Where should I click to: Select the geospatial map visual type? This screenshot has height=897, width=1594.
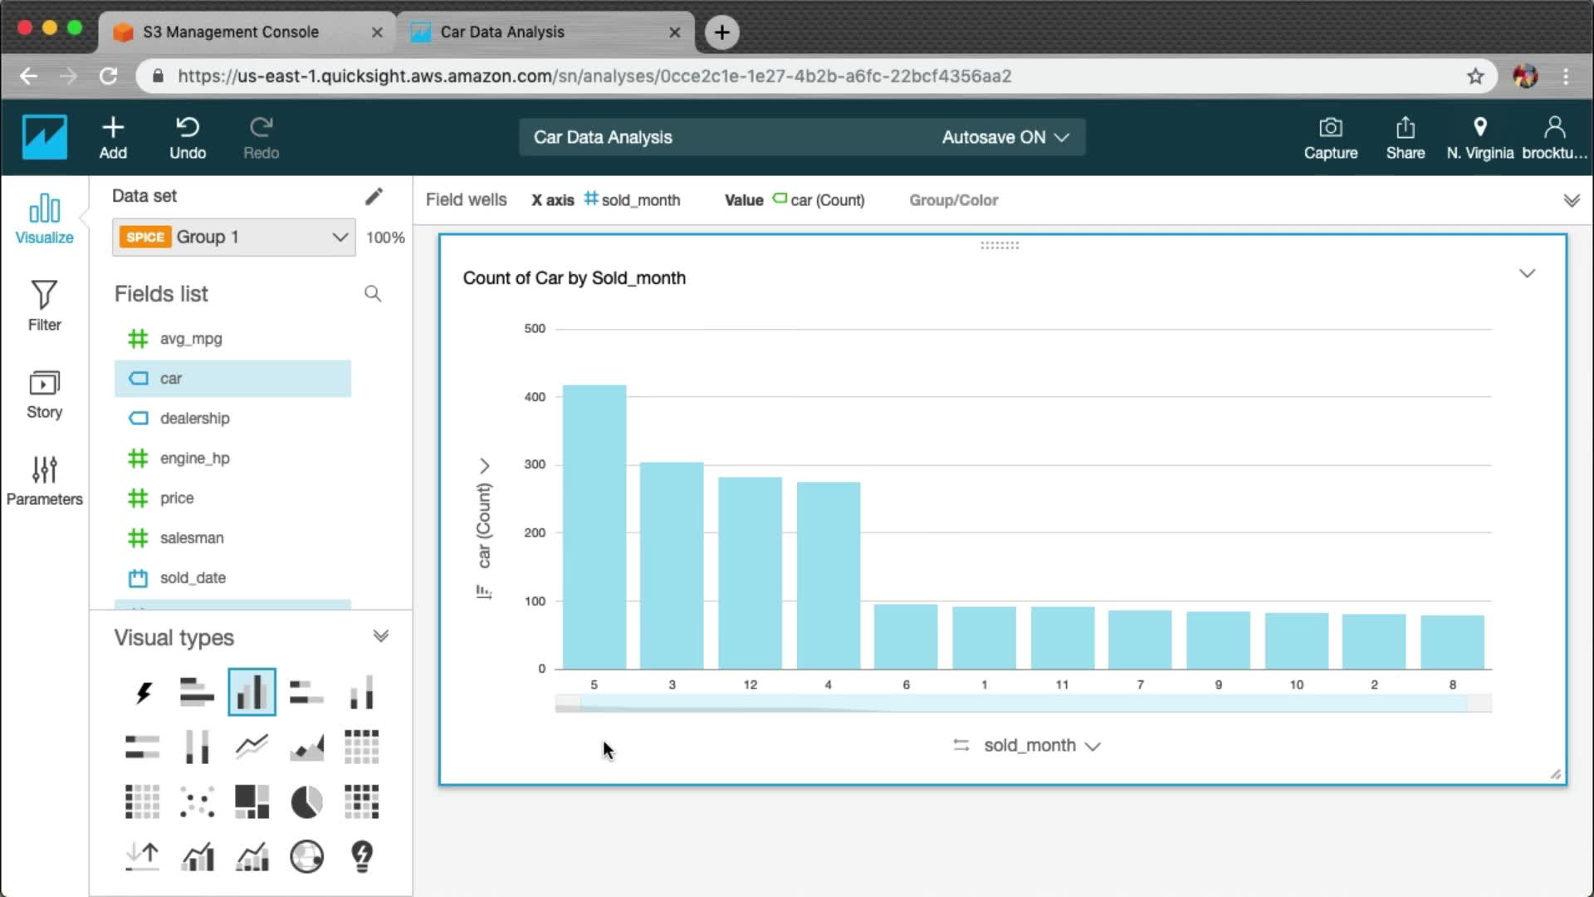306,856
